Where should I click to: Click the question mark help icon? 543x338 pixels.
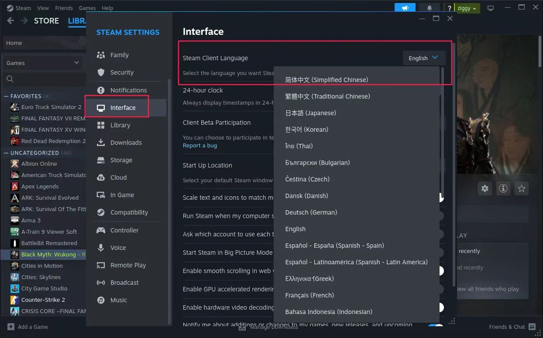click(450, 8)
